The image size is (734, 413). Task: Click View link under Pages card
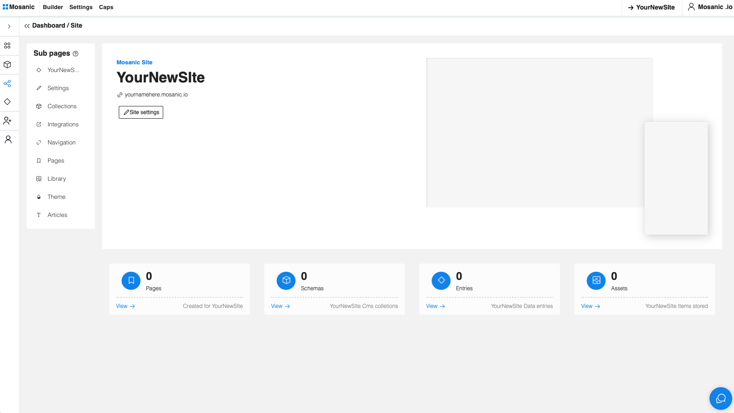click(x=125, y=306)
